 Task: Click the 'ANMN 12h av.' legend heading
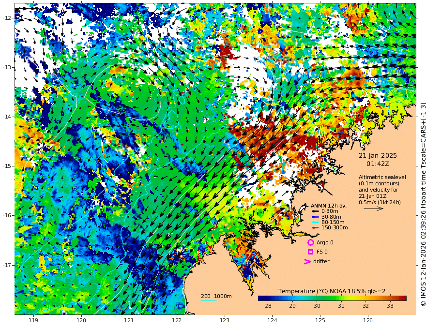coord(329,206)
